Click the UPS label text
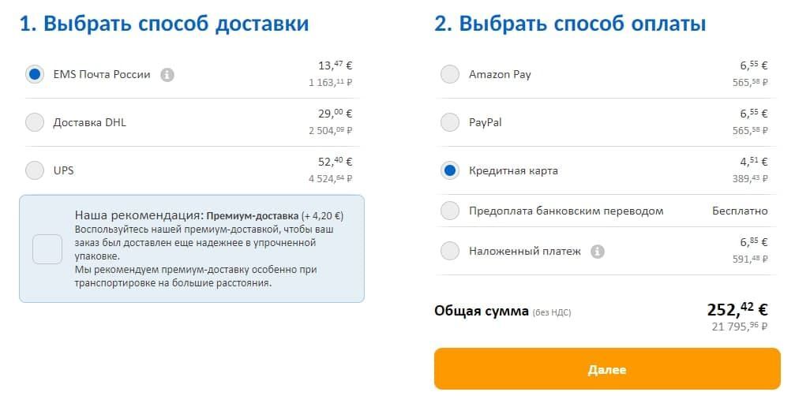795x407 pixels. (x=63, y=170)
